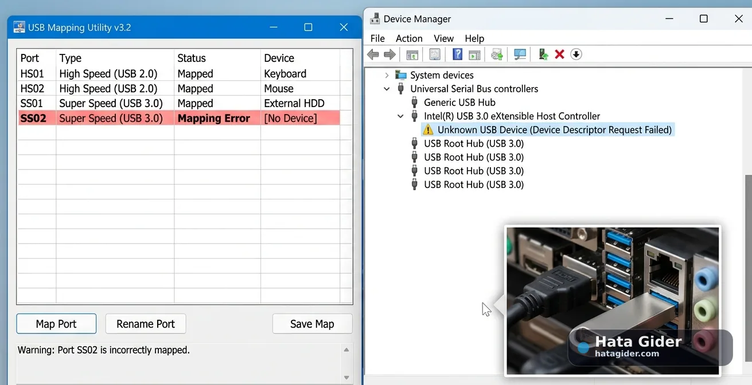The width and height of the screenshot is (752, 385).
Task: Open the File menu in Device Manager
Action: [377, 38]
